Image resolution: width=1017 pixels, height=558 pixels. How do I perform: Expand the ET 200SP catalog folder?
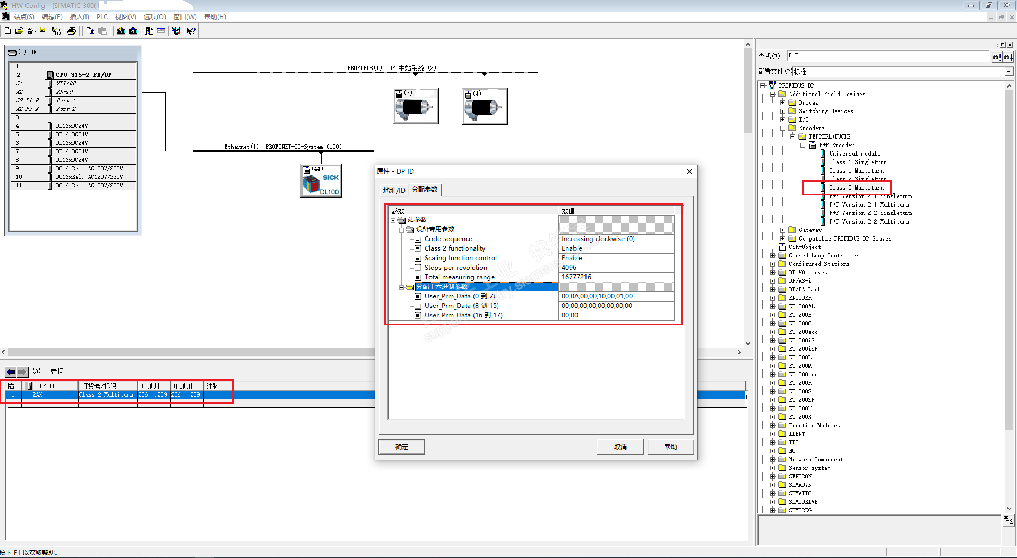click(x=773, y=400)
